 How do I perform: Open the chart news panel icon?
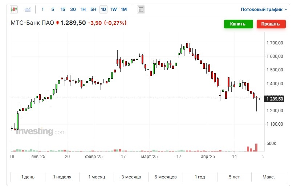[141, 9]
